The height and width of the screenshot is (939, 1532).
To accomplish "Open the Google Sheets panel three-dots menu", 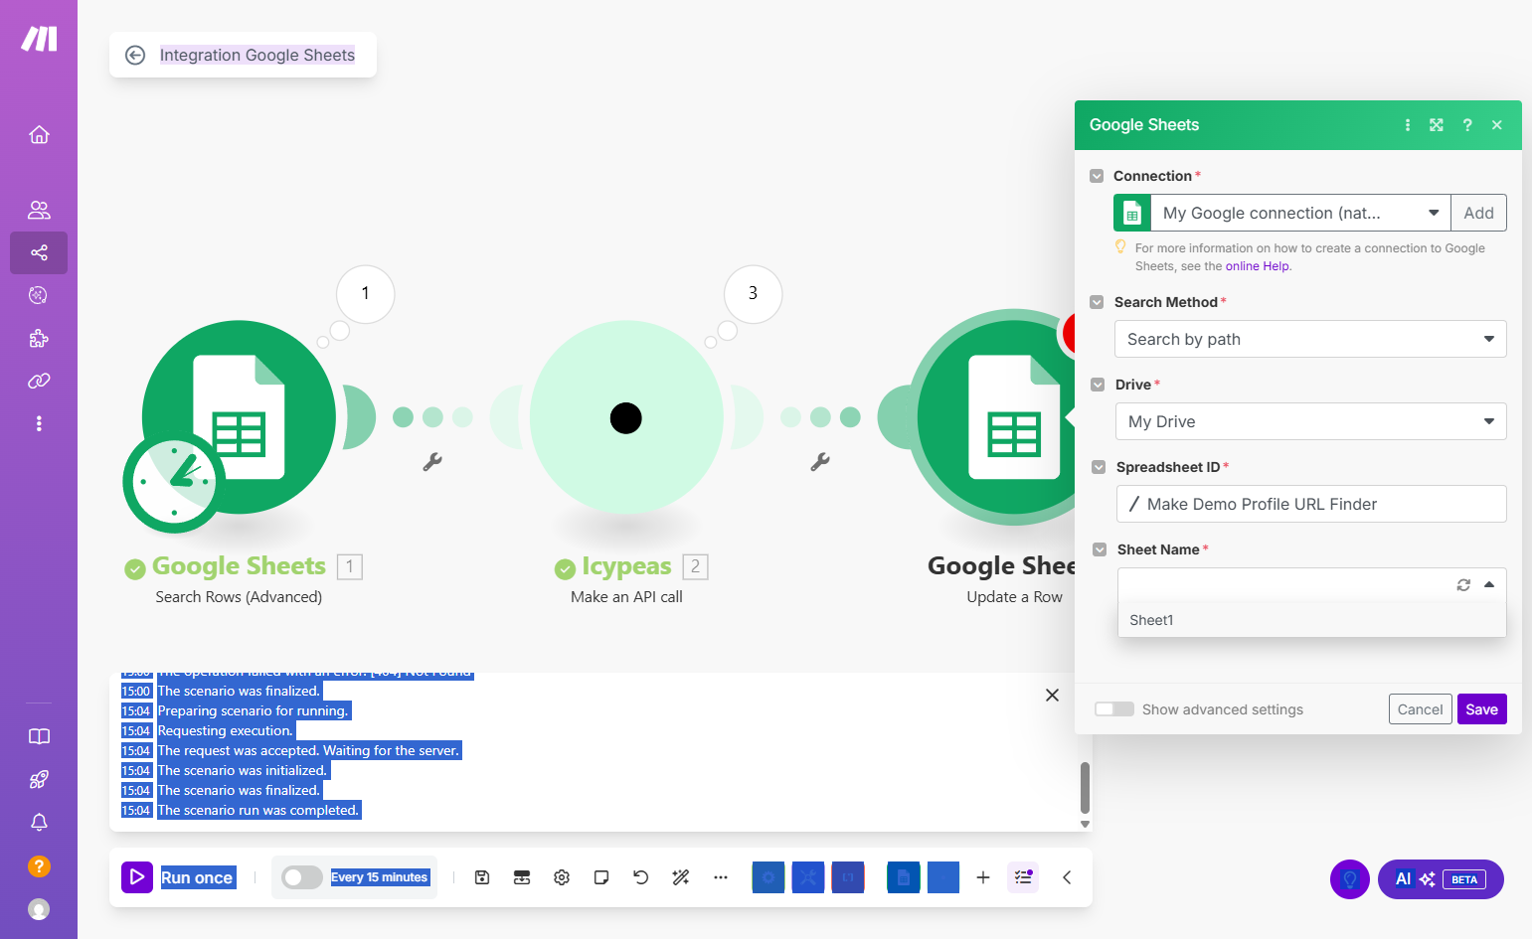I will [x=1408, y=125].
